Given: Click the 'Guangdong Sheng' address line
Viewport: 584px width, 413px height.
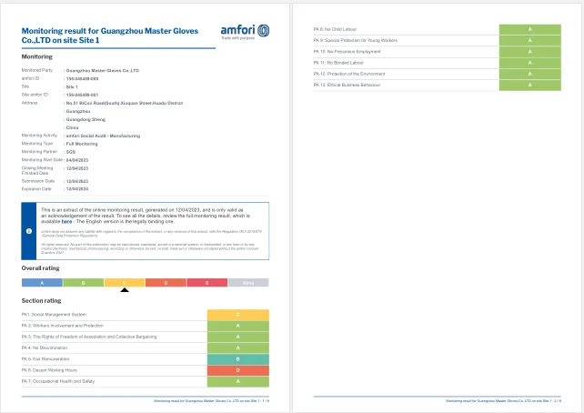Looking at the screenshot, I should point(86,119).
